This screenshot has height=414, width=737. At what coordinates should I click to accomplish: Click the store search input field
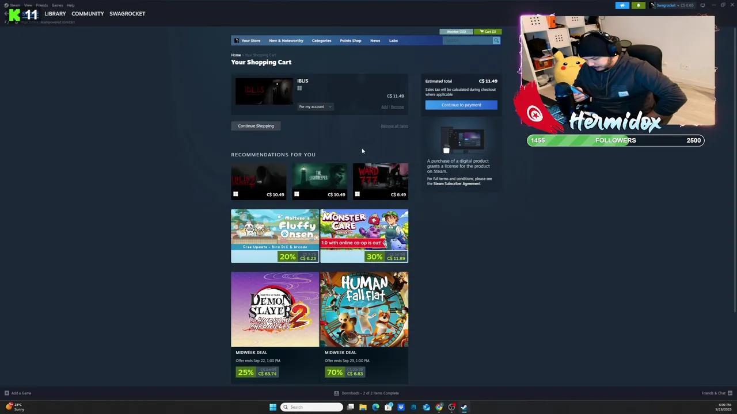[468, 40]
